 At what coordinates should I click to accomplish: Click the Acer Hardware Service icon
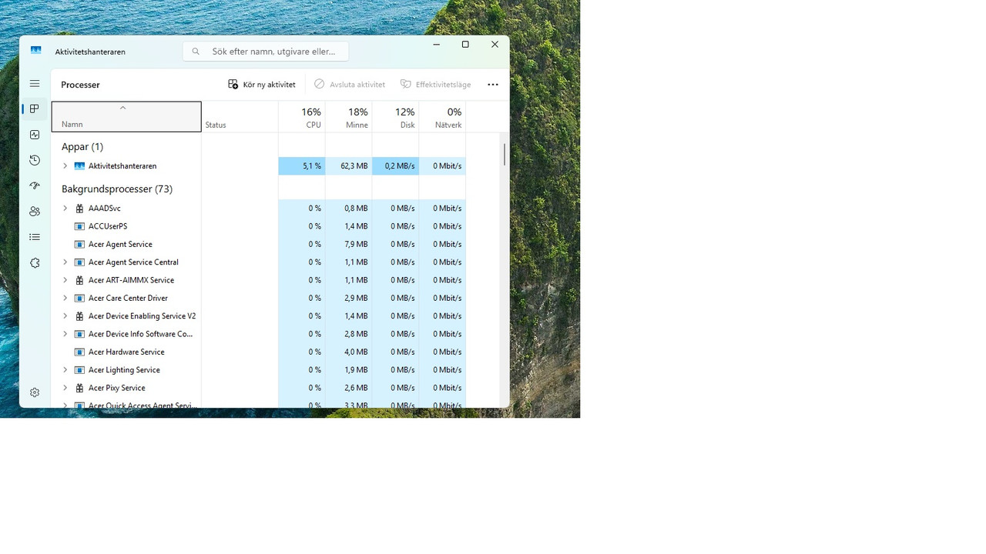tap(79, 352)
